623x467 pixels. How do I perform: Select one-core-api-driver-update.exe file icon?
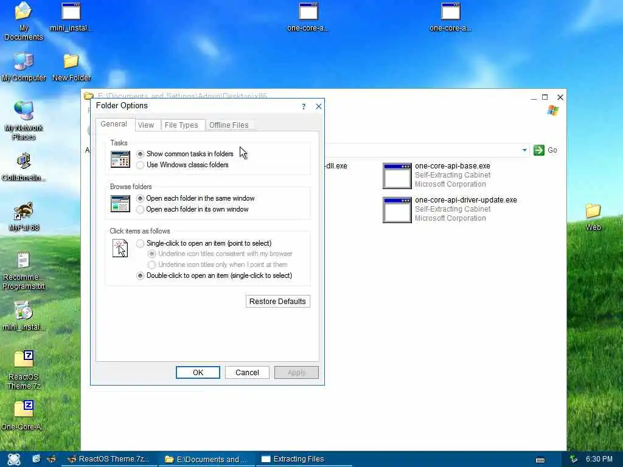(397, 210)
